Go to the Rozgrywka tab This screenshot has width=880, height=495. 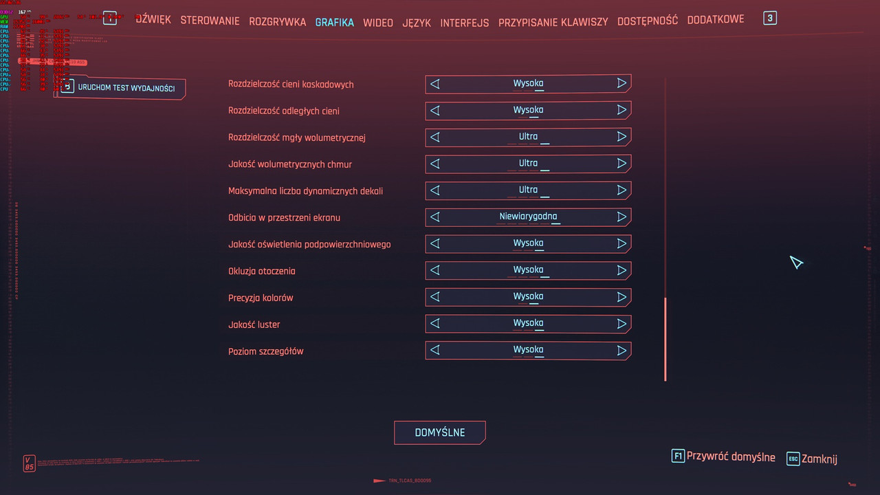[x=278, y=21]
